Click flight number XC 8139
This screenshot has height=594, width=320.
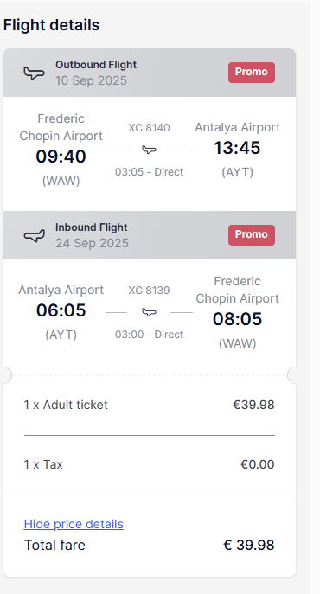[149, 291]
